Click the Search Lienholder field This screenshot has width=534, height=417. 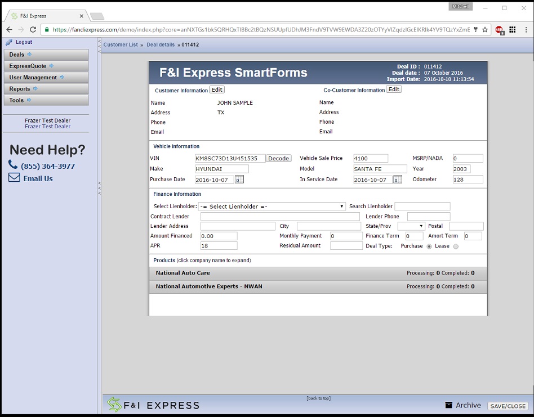coord(422,206)
